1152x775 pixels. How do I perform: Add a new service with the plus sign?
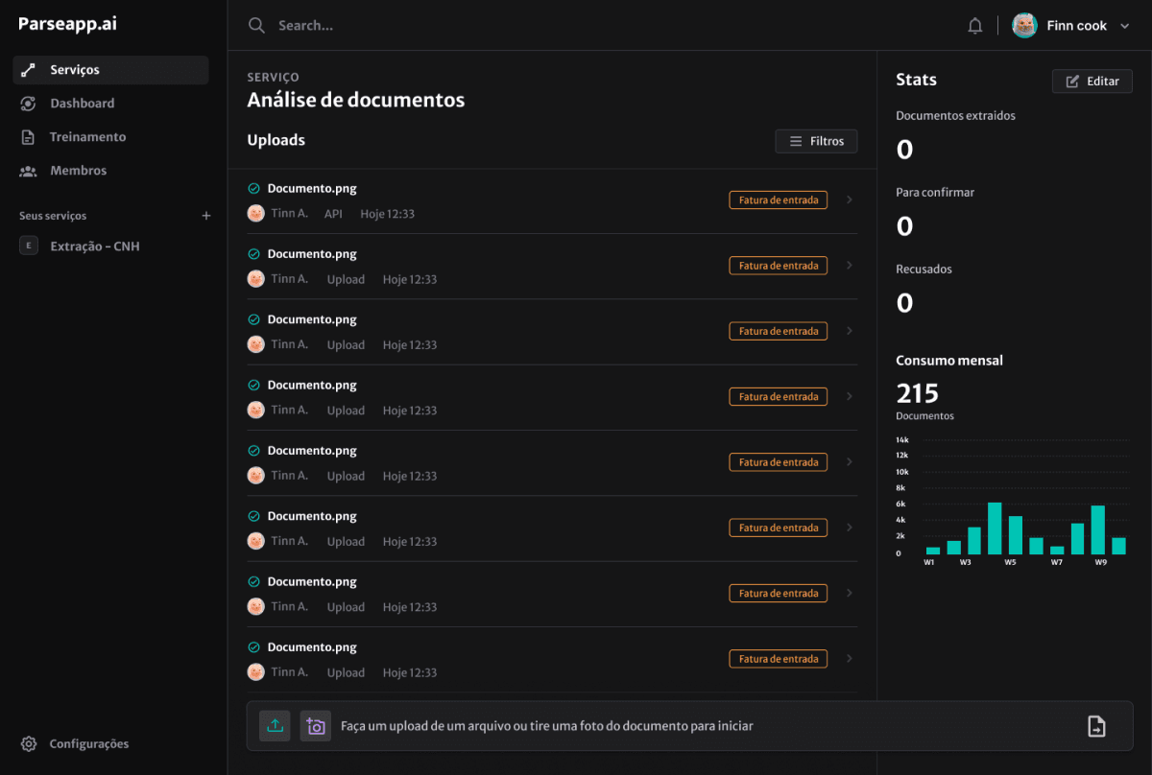tap(205, 215)
